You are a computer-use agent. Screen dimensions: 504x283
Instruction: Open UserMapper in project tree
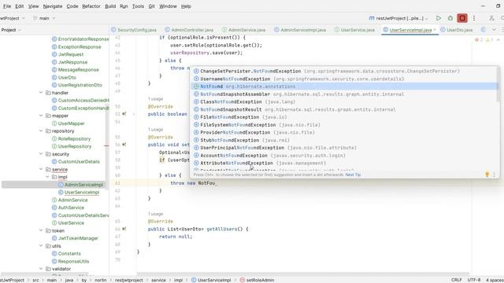pyautogui.click(x=71, y=123)
